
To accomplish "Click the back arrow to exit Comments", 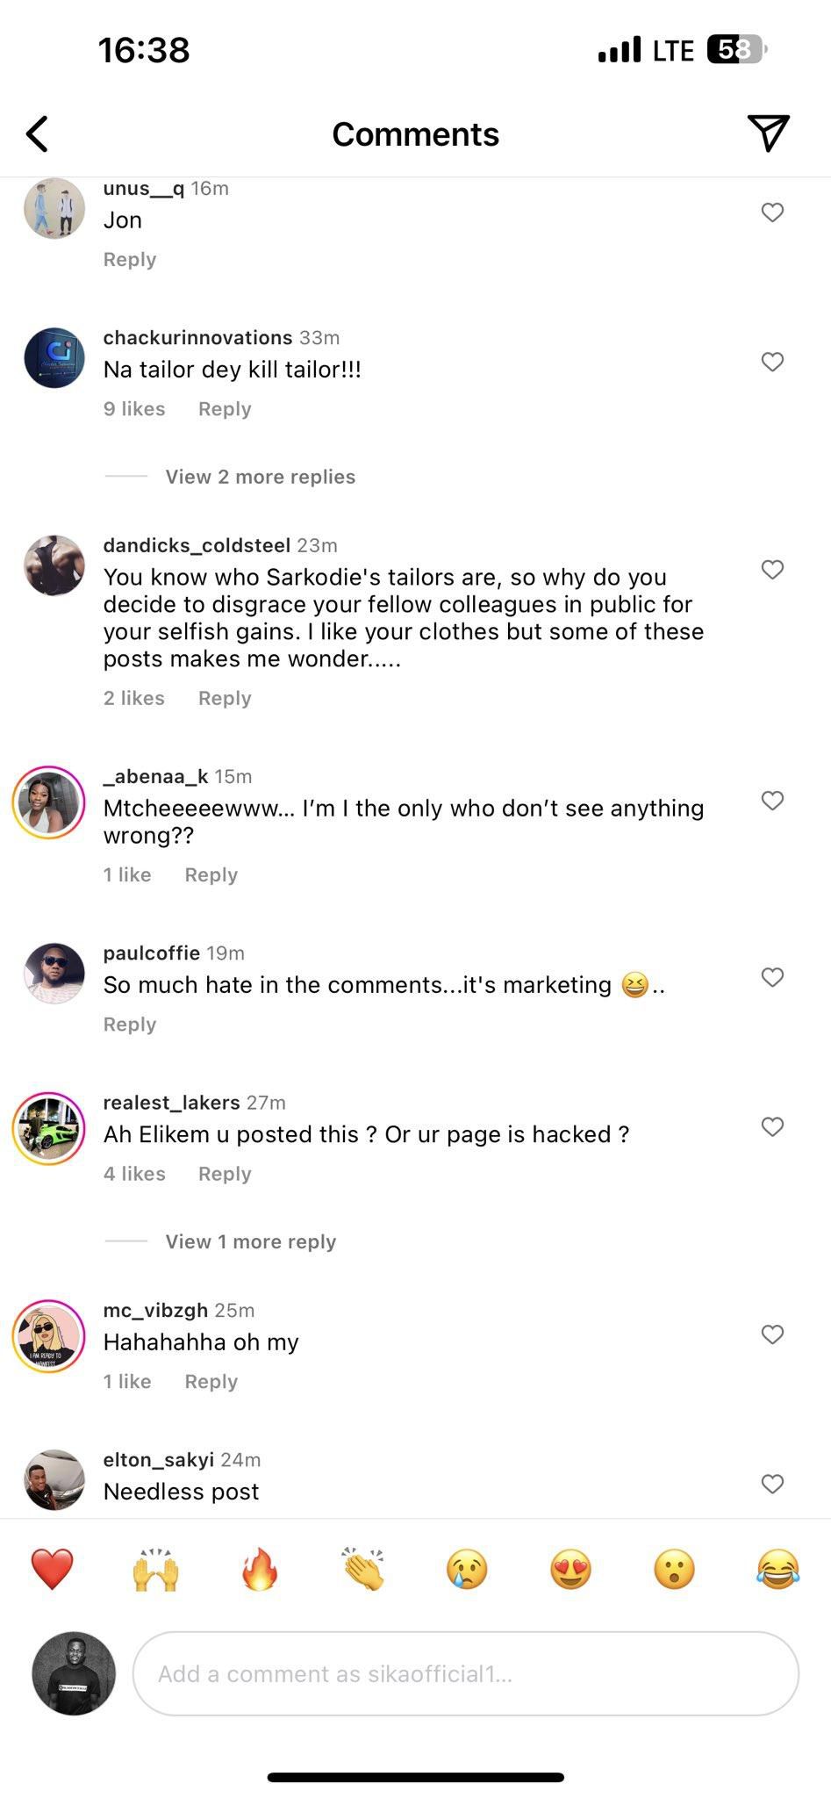I will click(37, 133).
